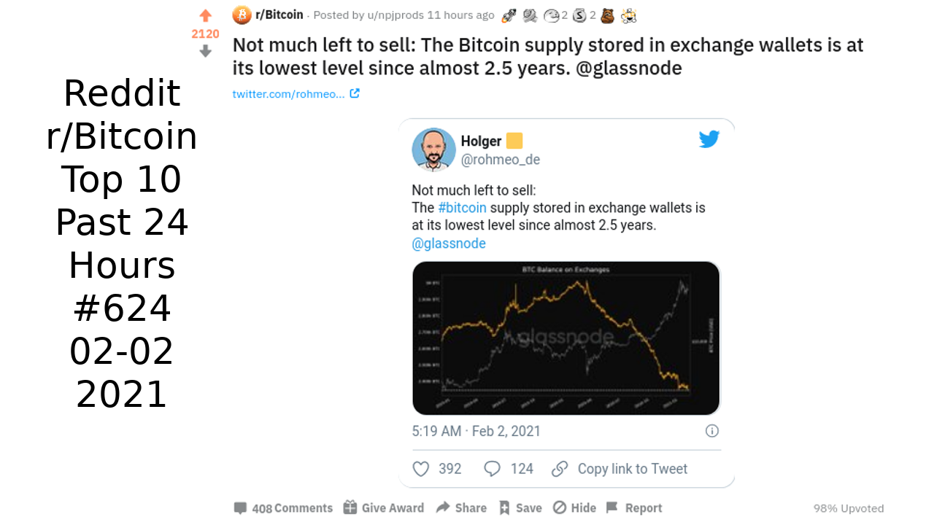Click the Twitter bird icon on the tweet
Screen dimensions: 934x525
709,139
